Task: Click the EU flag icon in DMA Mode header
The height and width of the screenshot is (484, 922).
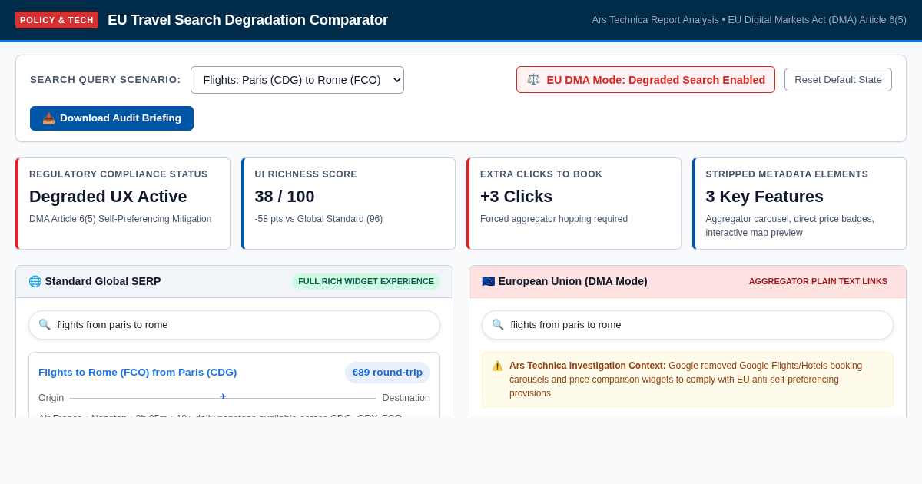Action: 489,281
